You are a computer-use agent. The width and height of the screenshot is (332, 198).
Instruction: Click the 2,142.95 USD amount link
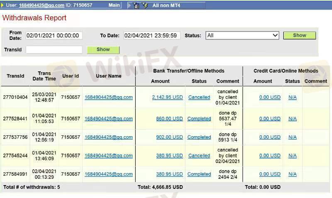coord(167,97)
